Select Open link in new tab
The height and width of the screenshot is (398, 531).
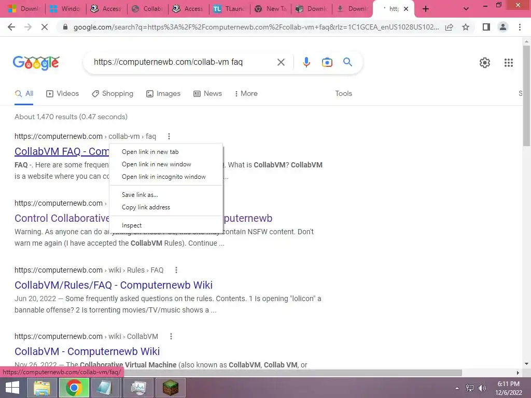(166, 152)
